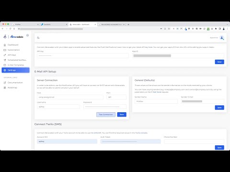
Task: Click the Twilio Phone Number field
Action: click(x=194, y=141)
